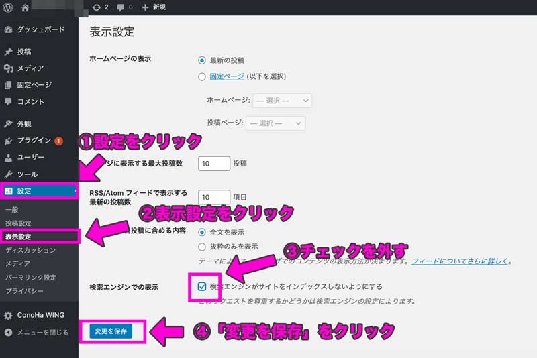Choose the 抜粋のみを表示 radio option

coord(202,247)
